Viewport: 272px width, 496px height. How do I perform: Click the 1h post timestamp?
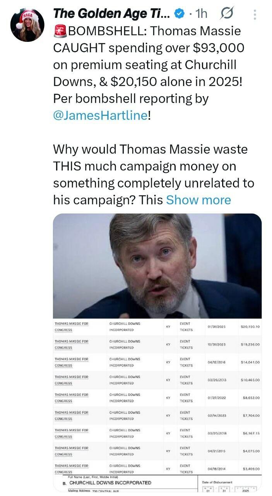pyautogui.click(x=201, y=14)
